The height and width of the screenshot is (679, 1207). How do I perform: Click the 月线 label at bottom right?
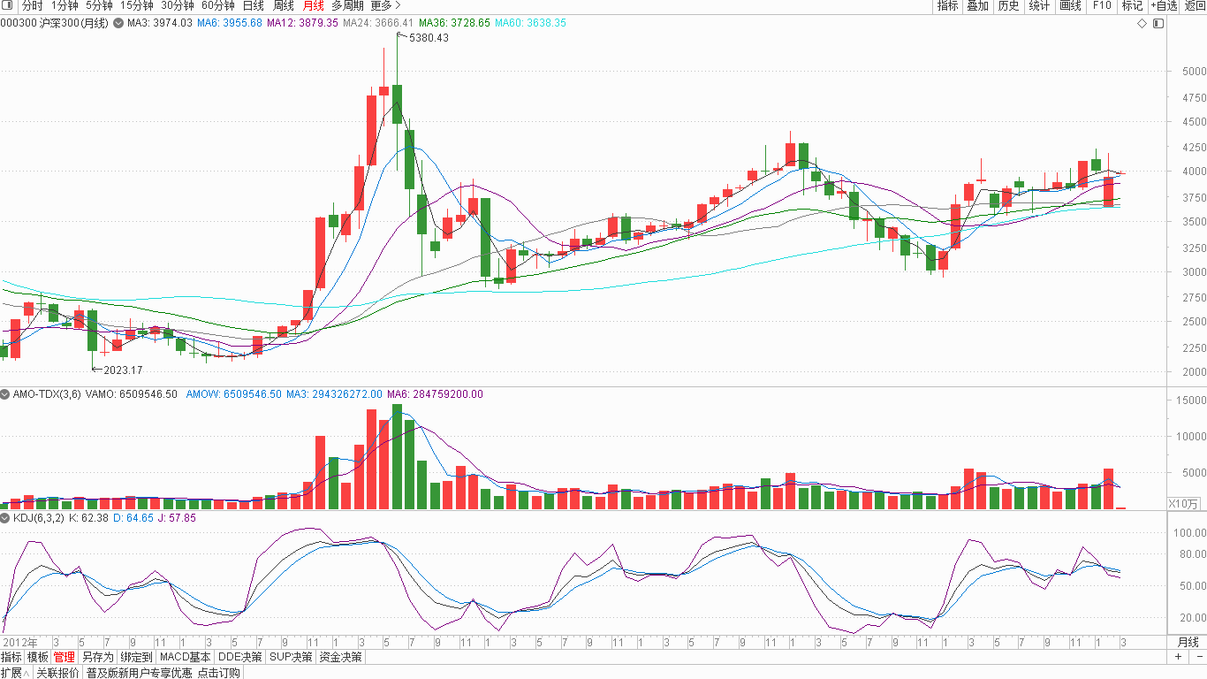[x=1188, y=642]
